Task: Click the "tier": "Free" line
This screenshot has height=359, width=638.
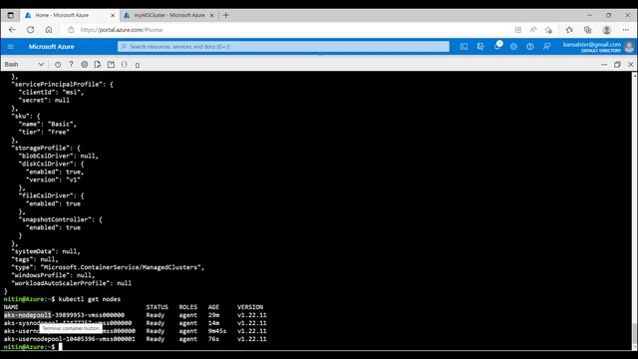Action: [x=44, y=132]
